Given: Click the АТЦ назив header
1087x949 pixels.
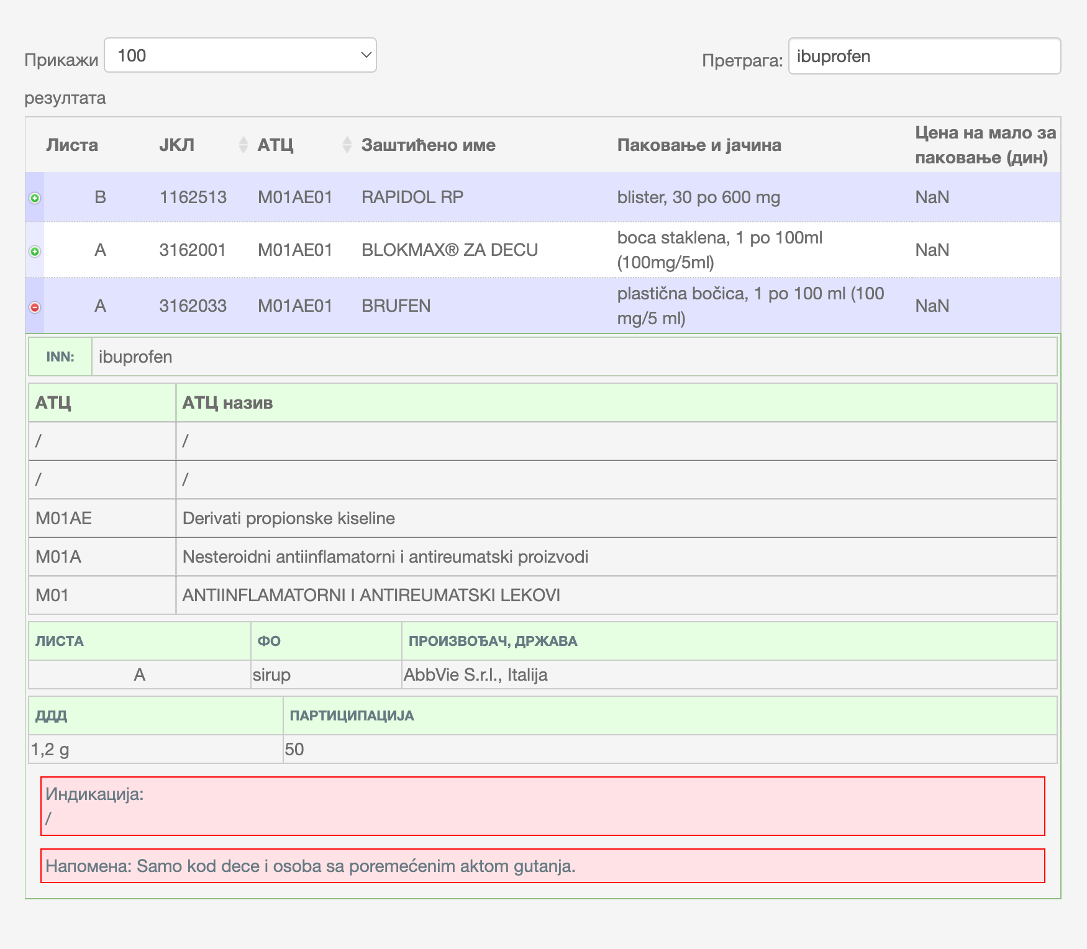Looking at the screenshot, I should coord(227,403).
